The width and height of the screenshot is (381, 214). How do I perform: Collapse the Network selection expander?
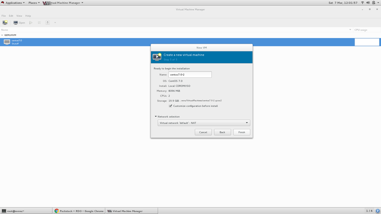coord(156,117)
